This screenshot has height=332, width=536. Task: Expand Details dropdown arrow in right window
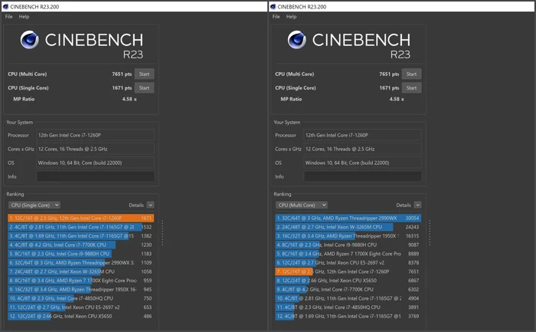[418, 205]
